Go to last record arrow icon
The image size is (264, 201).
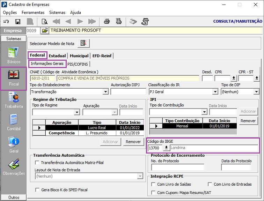92,22
